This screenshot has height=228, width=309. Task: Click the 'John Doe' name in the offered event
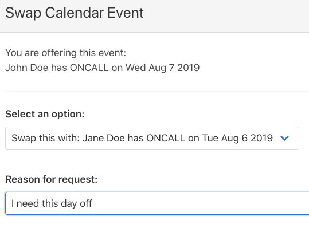(x=27, y=68)
